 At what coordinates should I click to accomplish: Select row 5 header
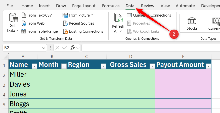pos(4,104)
